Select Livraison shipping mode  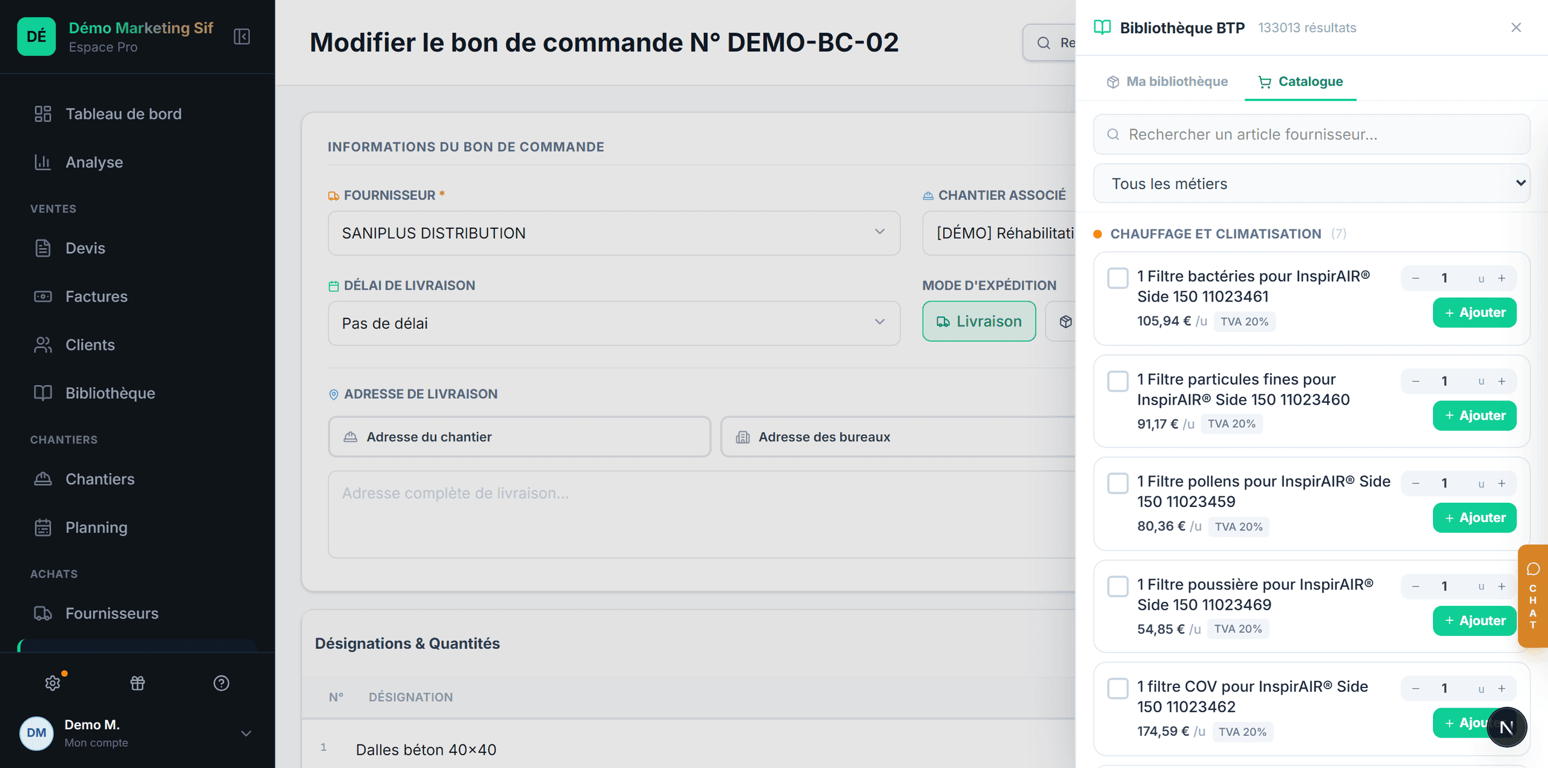pyautogui.click(x=979, y=322)
